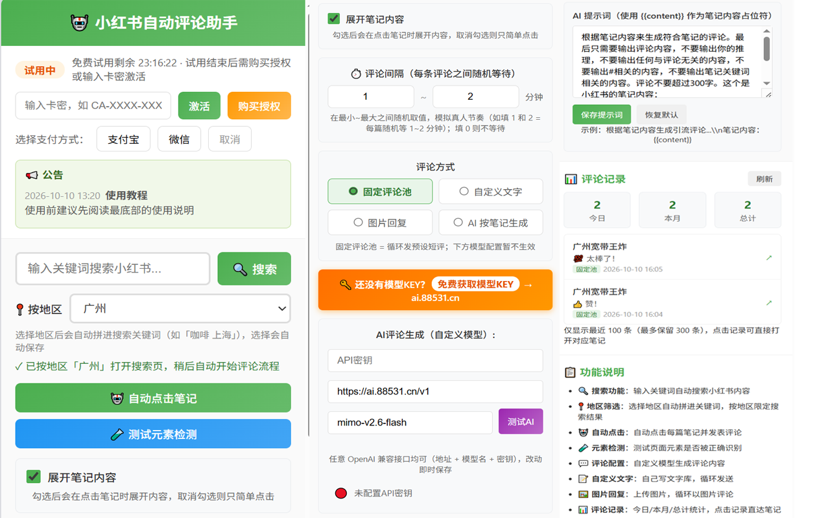Viewport: 830px width, 518px height.
Task: Start 自动点击笔记
Action: tap(153, 398)
